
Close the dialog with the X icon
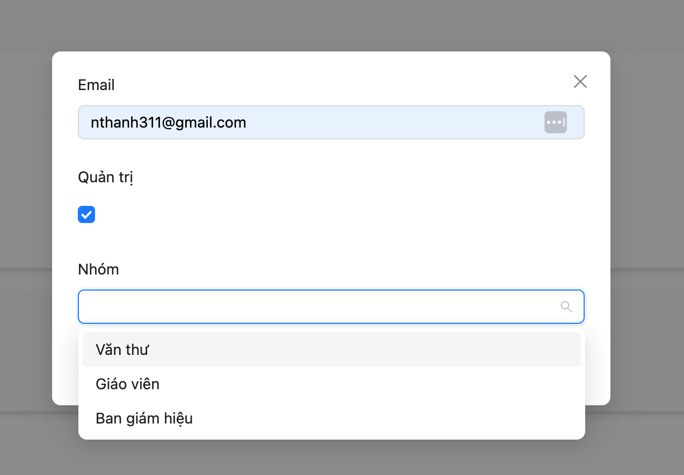coord(580,81)
